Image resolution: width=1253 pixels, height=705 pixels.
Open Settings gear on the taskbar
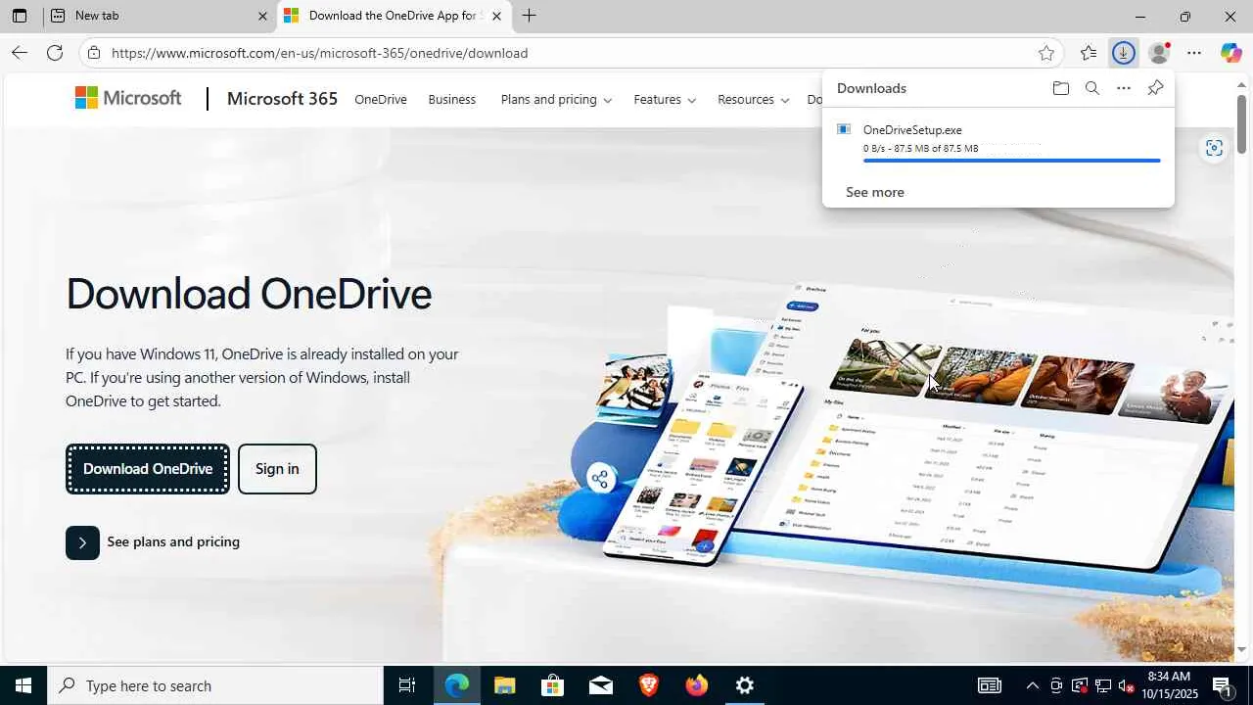pyautogui.click(x=745, y=685)
